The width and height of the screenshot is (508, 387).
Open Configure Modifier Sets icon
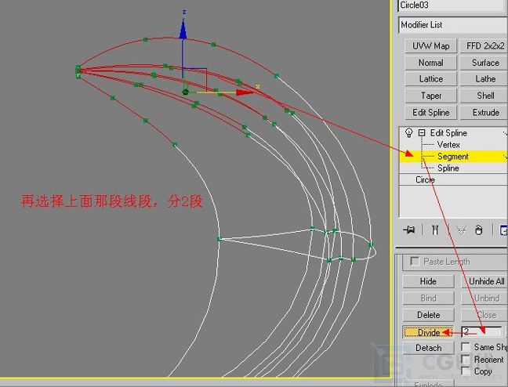tap(503, 230)
